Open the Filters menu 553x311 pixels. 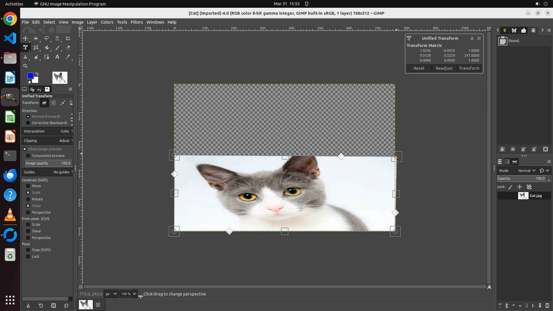coord(137,22)
